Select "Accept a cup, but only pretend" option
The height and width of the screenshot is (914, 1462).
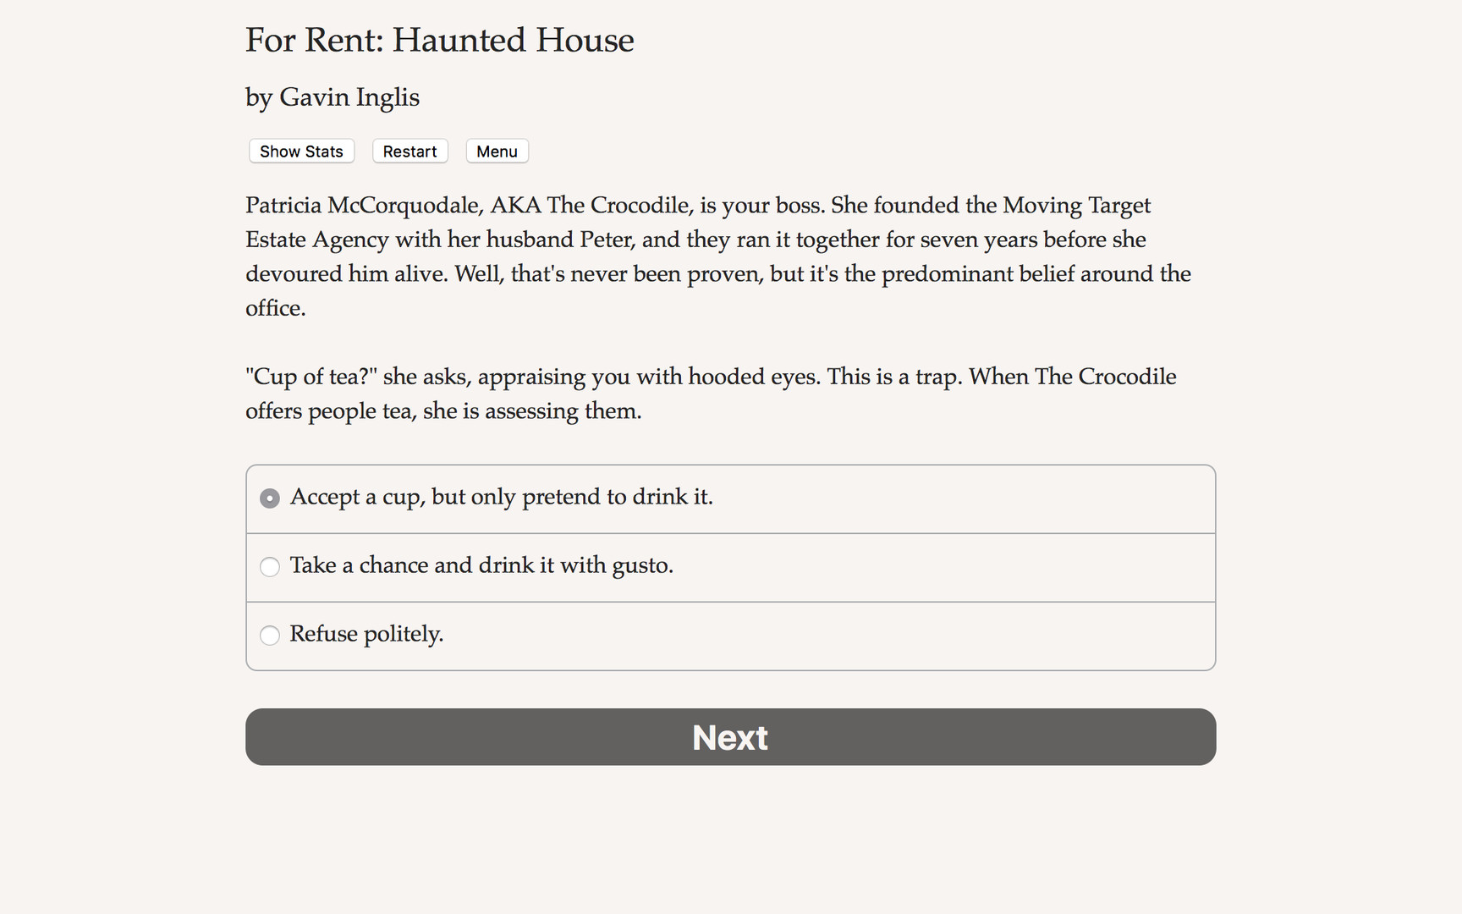(x=502, y=498)
